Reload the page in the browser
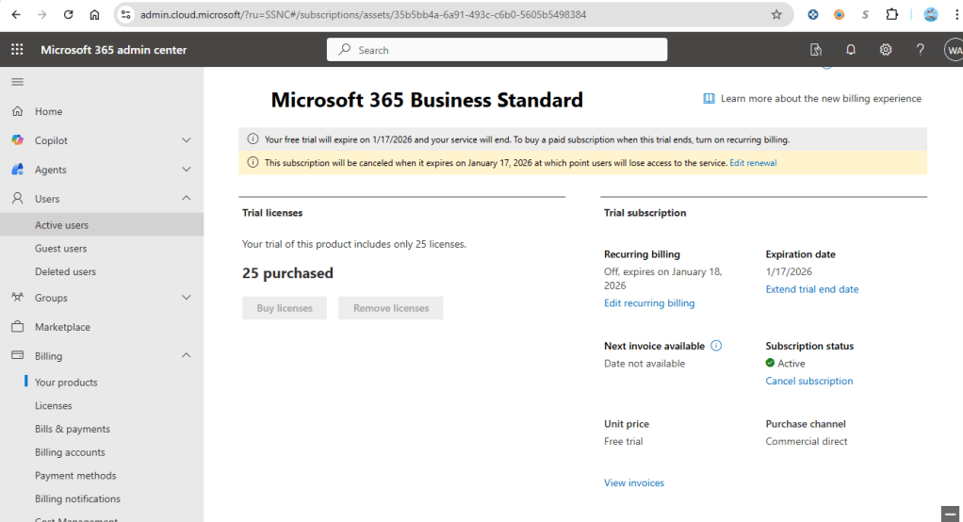The width and height of the screenshot is (963, 522). pyautogui.click(x=68, y=15)
